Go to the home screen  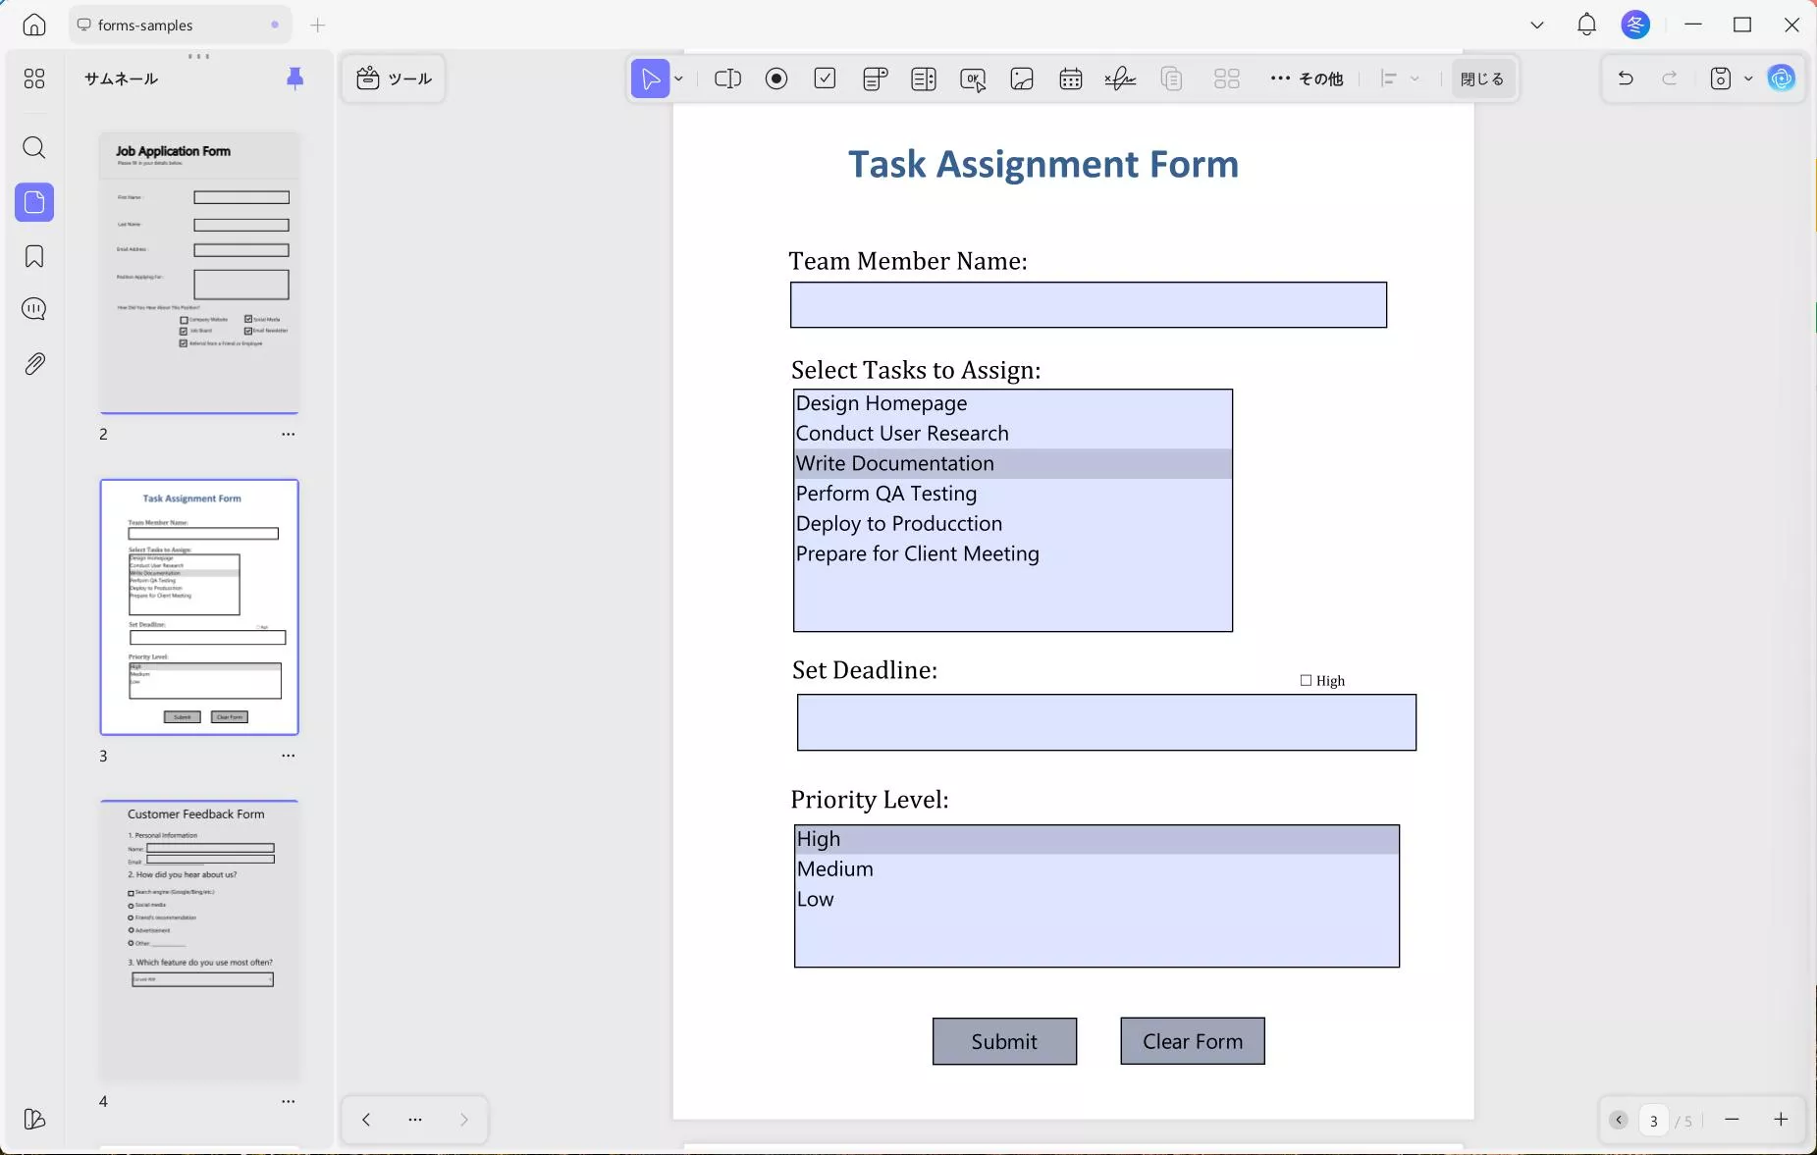pos(34,25)
